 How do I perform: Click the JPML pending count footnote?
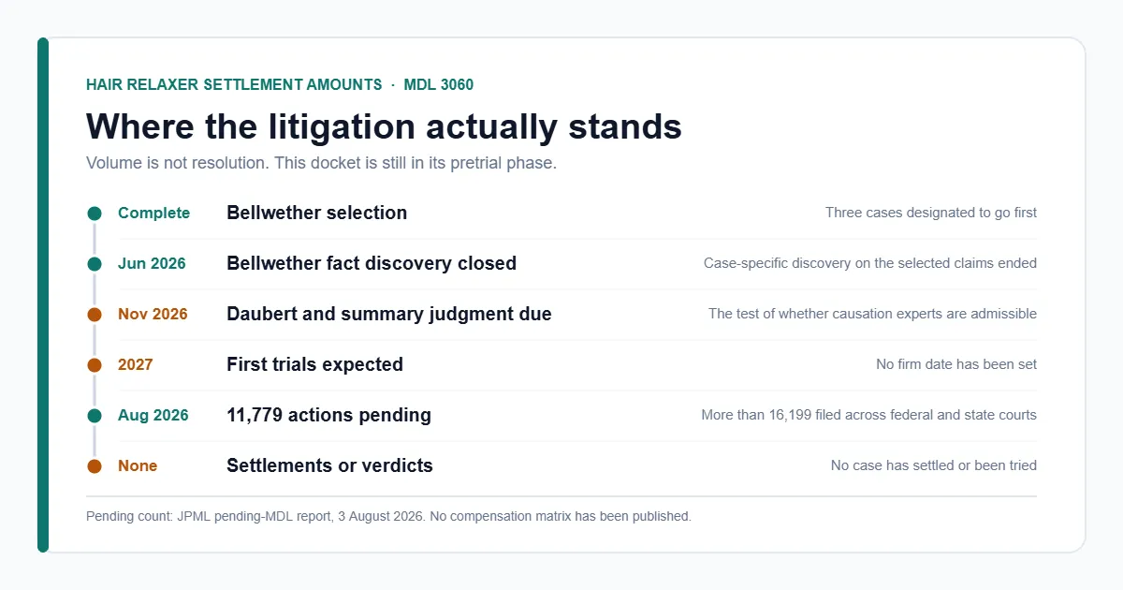click(x=388, y=516)
